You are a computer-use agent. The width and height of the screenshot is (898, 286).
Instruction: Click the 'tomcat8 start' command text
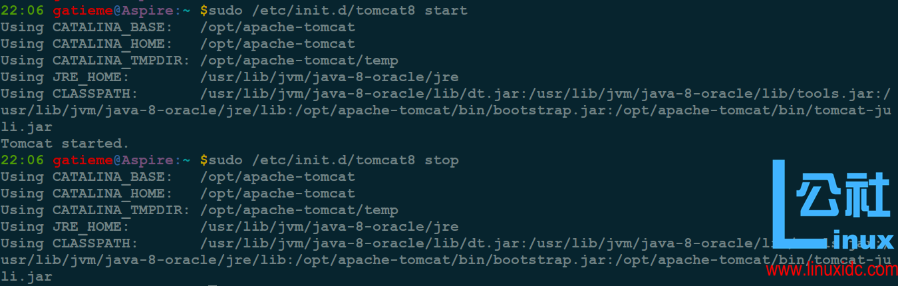(412, 11)
